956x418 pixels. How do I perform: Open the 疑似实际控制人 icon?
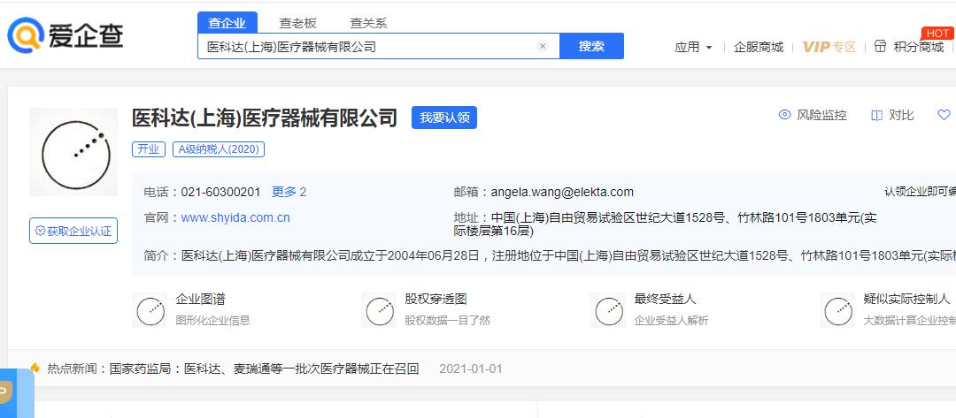tap(837, 310)
